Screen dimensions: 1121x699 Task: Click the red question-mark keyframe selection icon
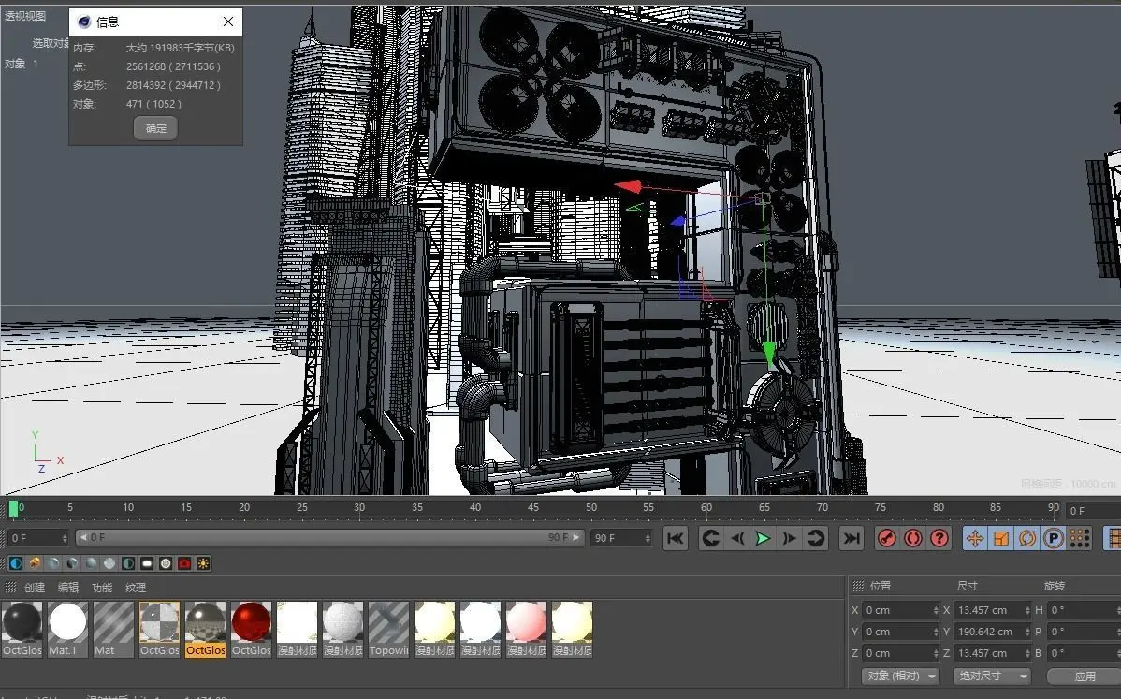point(939,538)
